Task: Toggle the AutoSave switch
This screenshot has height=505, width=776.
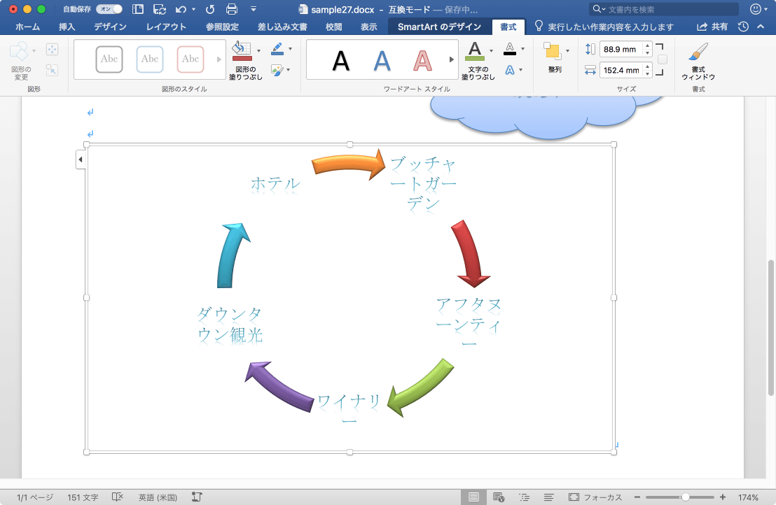Action: tap(109, 9)
